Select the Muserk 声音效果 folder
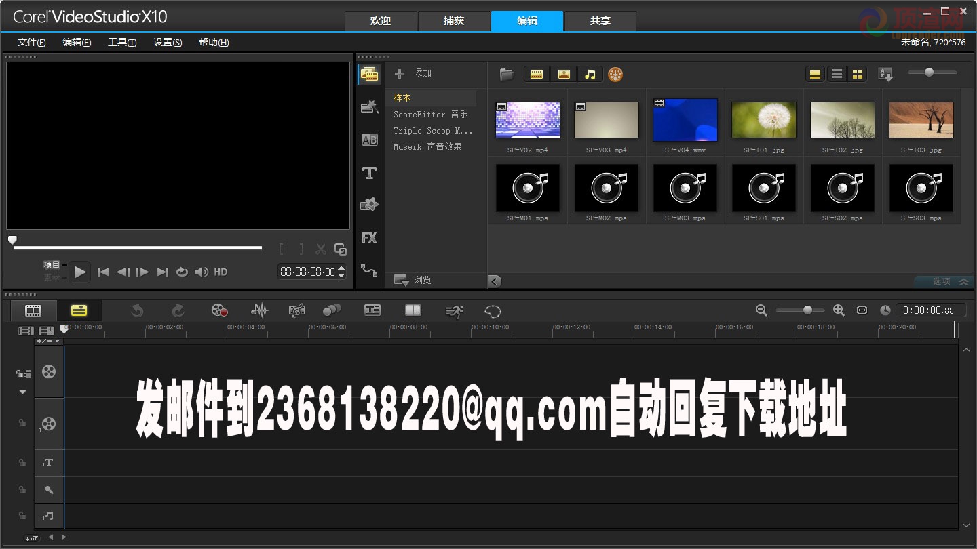The width and height of the screenshot is (977, 549). click(427, 146)
